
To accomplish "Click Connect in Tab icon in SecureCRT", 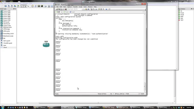I will coord(61,9).
